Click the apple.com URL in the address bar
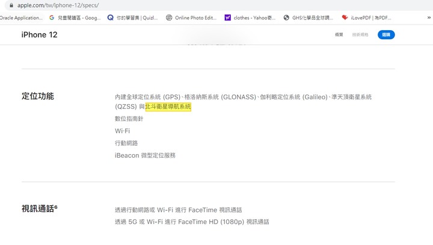 coord(58,5)
